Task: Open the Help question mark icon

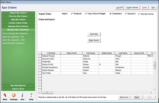Action: [x=31, y=95]
